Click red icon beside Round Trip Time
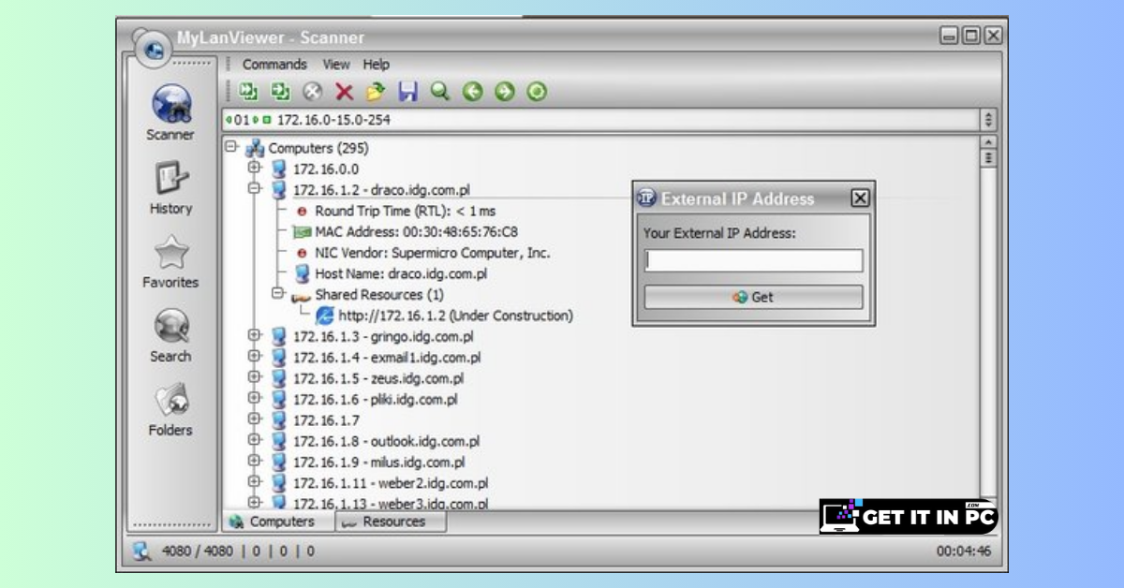 [302, 211]
